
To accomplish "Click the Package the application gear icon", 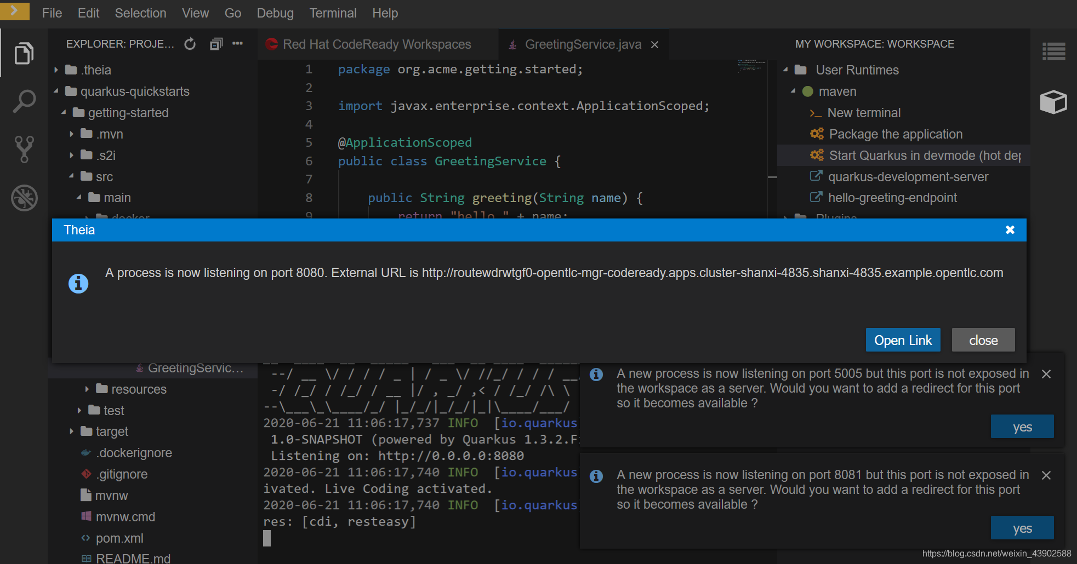I will coord(817,134).
